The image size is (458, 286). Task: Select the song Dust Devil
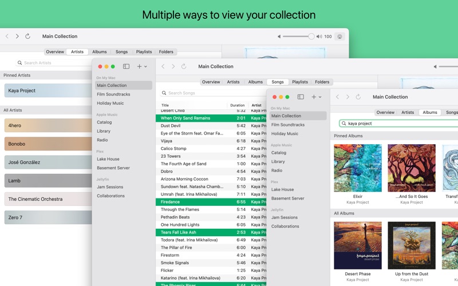click(x=211, y=126)
